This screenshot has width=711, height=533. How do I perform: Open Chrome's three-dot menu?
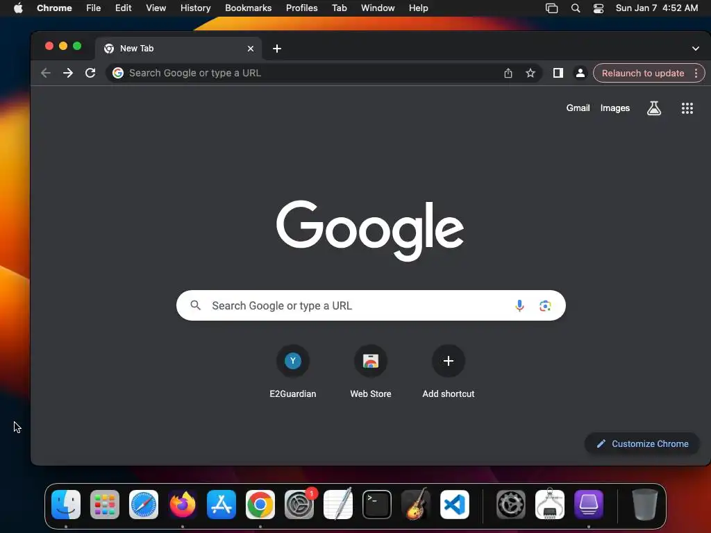696,73
